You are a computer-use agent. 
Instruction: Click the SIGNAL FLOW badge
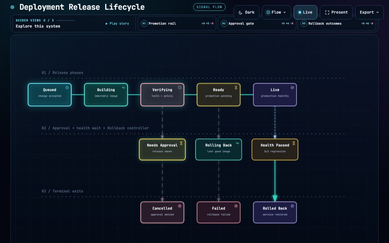[x=209, y=7]
